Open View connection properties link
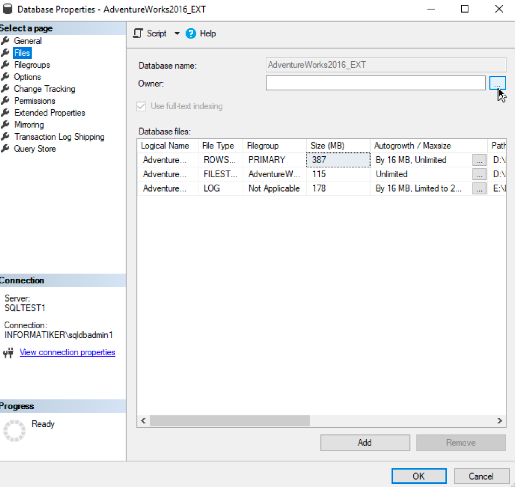The height and width of the screenshot is (487, 515). click(67, 352)
